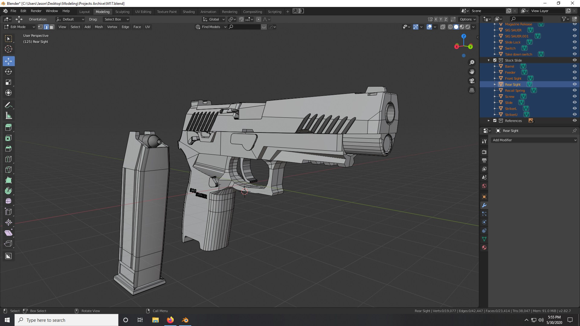Open the Render properties tab

click(484, 152)
